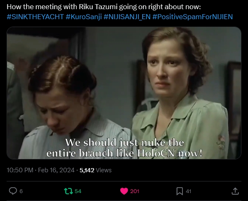Open the #NIJISANJI_EN hashtag
This screenshot has height=201, width=248.
pyautogui.click(x=127, y=17)
